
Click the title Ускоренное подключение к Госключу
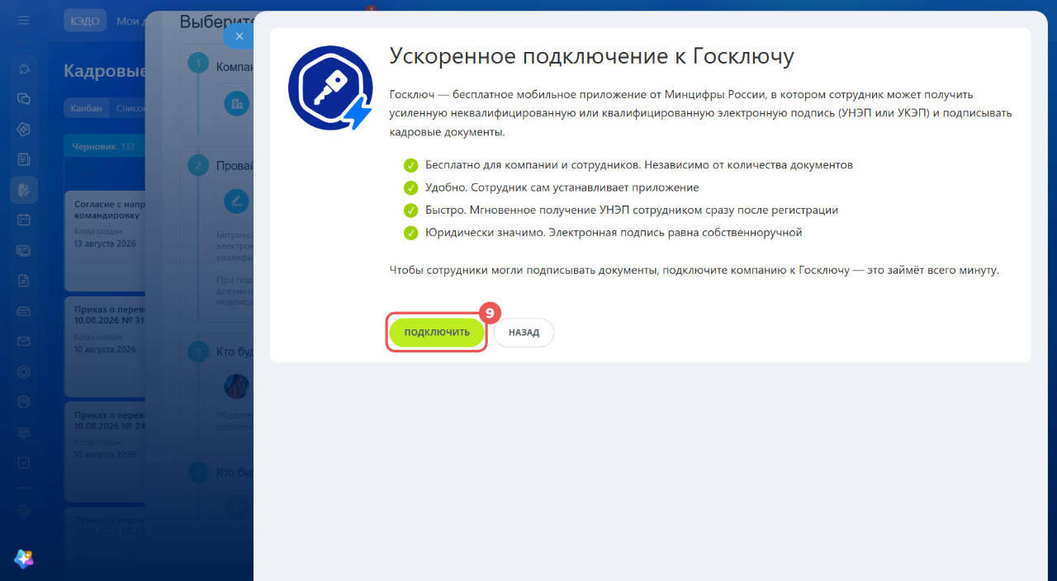click(x=591, y=55)
